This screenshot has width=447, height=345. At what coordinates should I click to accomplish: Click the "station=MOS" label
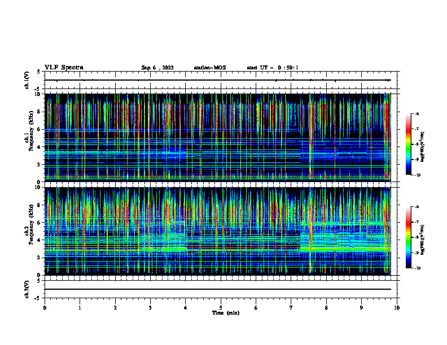pyautogui.click(x=210, y=68)
